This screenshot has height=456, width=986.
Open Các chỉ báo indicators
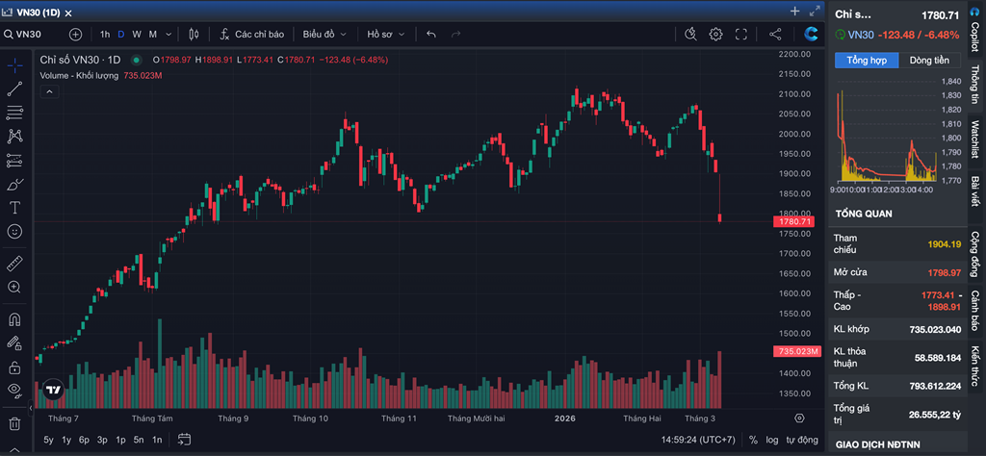pos(251,34)
